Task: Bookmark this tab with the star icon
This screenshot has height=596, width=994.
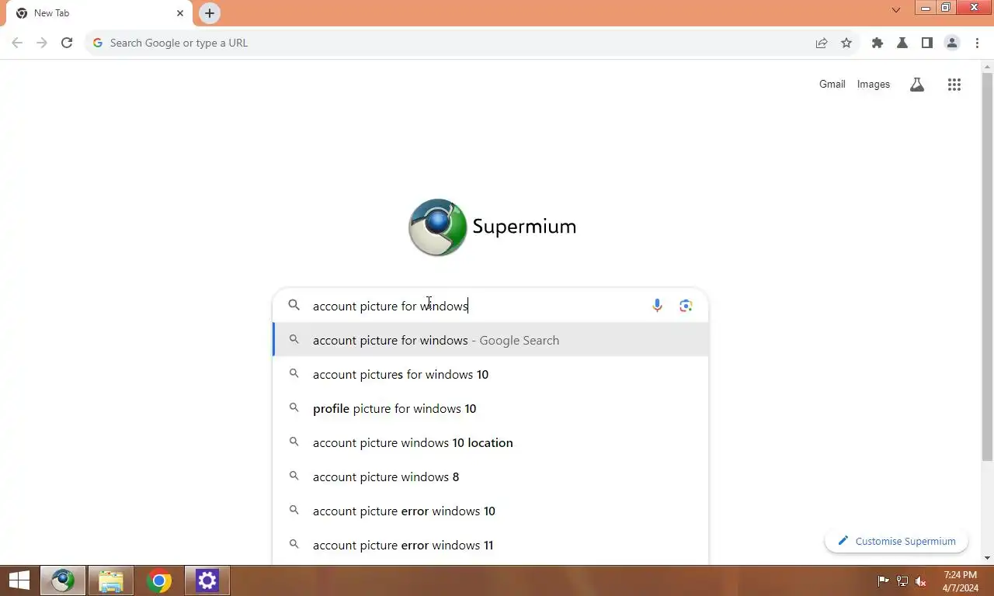Action: (x=846, y=43)
